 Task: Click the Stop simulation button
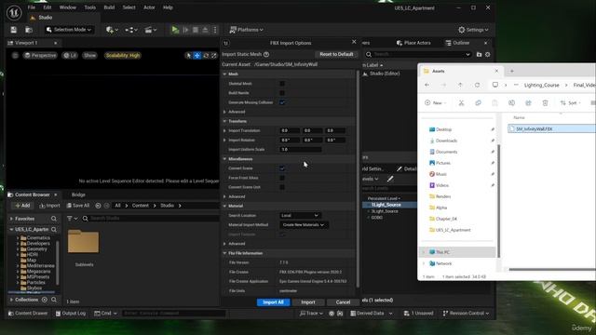pos(196,30)
